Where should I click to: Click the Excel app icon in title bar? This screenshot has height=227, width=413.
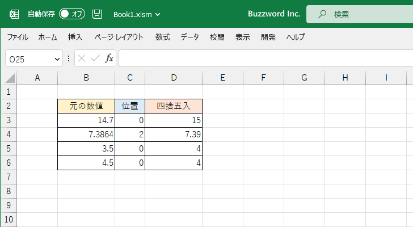(14, 14)
